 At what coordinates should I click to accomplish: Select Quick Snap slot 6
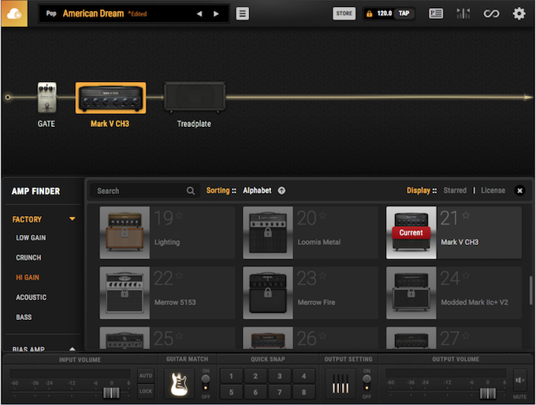pyautogui.click(x=255, y=392)
